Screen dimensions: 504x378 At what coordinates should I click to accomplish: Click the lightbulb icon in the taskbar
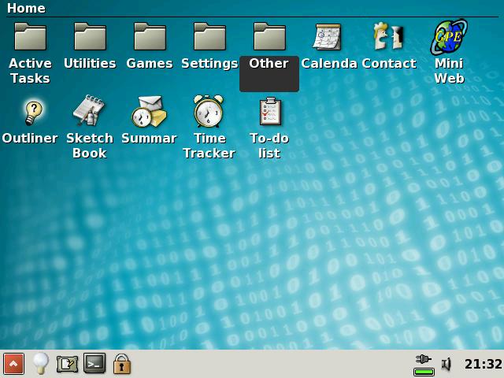point(40,363)
